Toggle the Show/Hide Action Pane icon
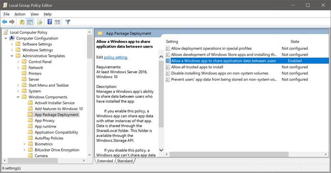 [x=57, y=22]
